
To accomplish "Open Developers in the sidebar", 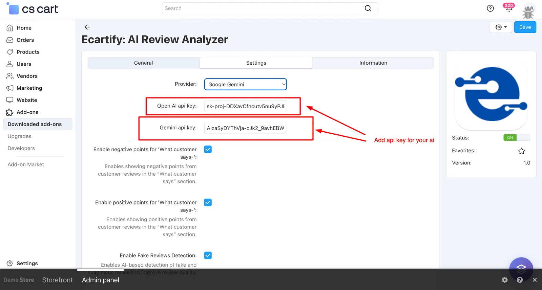I will pos(21,148).
